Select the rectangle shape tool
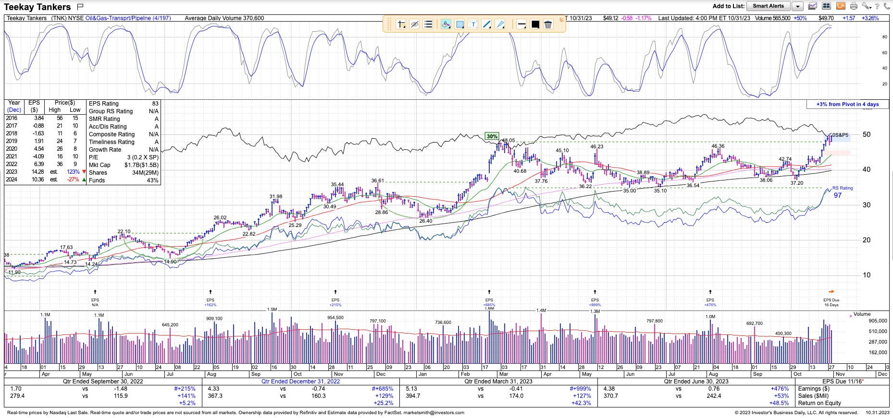This screenshot has width=893, height=418. point(459,24)
